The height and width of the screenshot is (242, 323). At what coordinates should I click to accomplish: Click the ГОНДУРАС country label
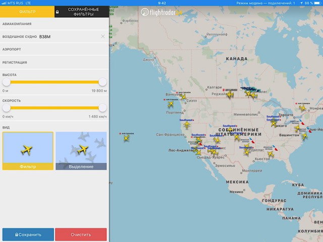[x=274, y=201]
